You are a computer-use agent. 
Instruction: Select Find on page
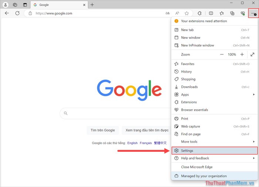point(214,134)
